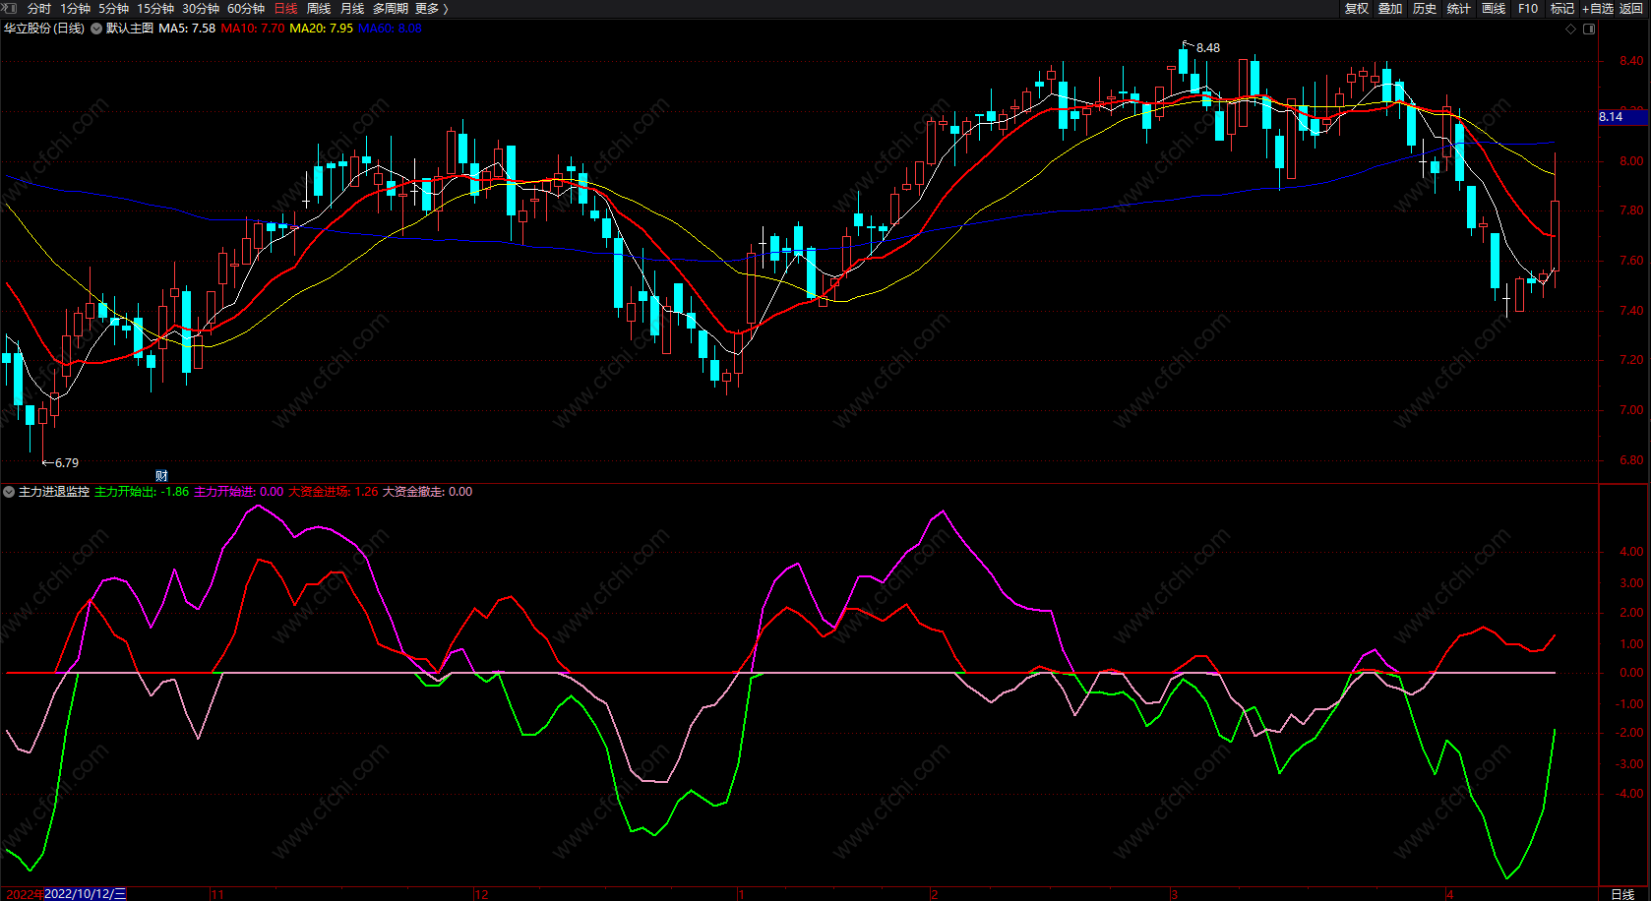
Task: Open the 历史 history button
Action: 1425,9
